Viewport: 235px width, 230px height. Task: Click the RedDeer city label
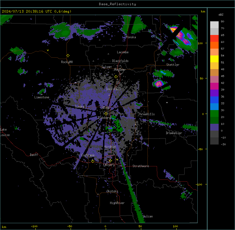click(120, 70)
